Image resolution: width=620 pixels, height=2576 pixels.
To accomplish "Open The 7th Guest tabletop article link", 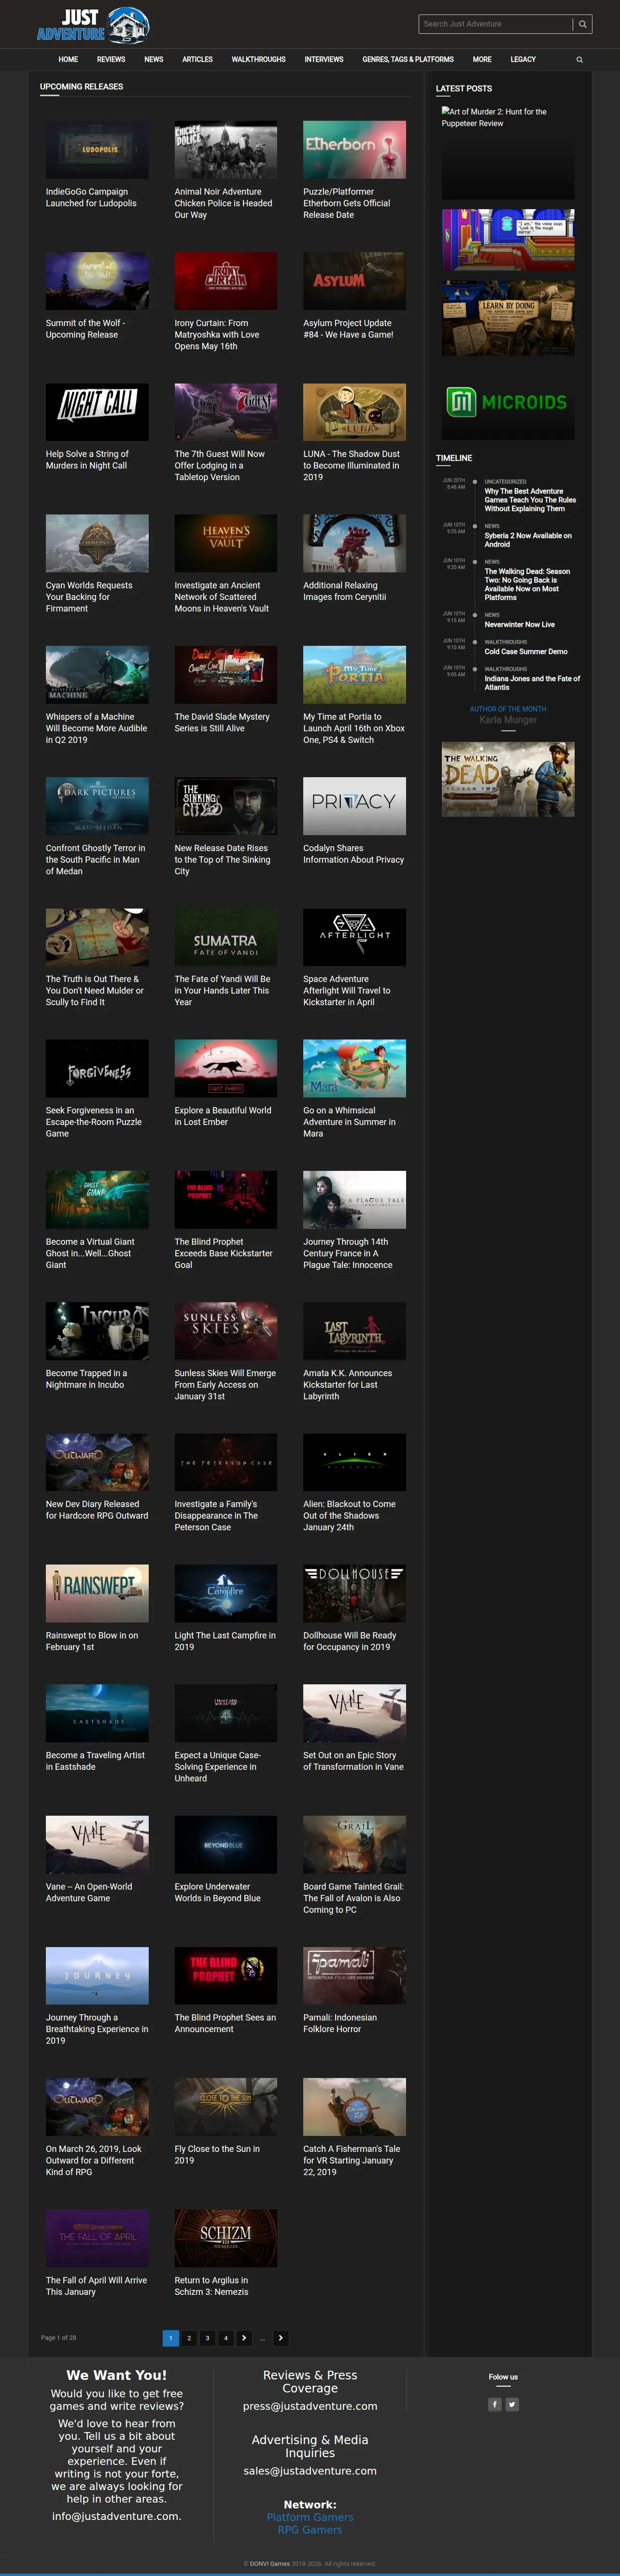I will [220, 466].
